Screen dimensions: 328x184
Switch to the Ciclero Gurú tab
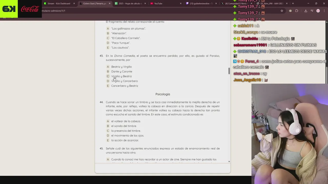pos(95,4)
